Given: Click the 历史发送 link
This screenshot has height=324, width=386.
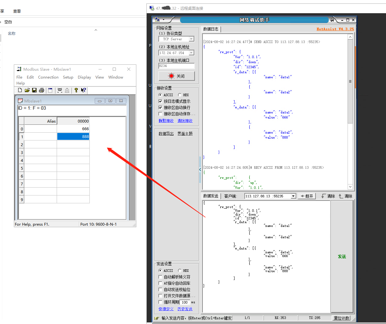Looking at the screenshot, I should pos(185,309).
